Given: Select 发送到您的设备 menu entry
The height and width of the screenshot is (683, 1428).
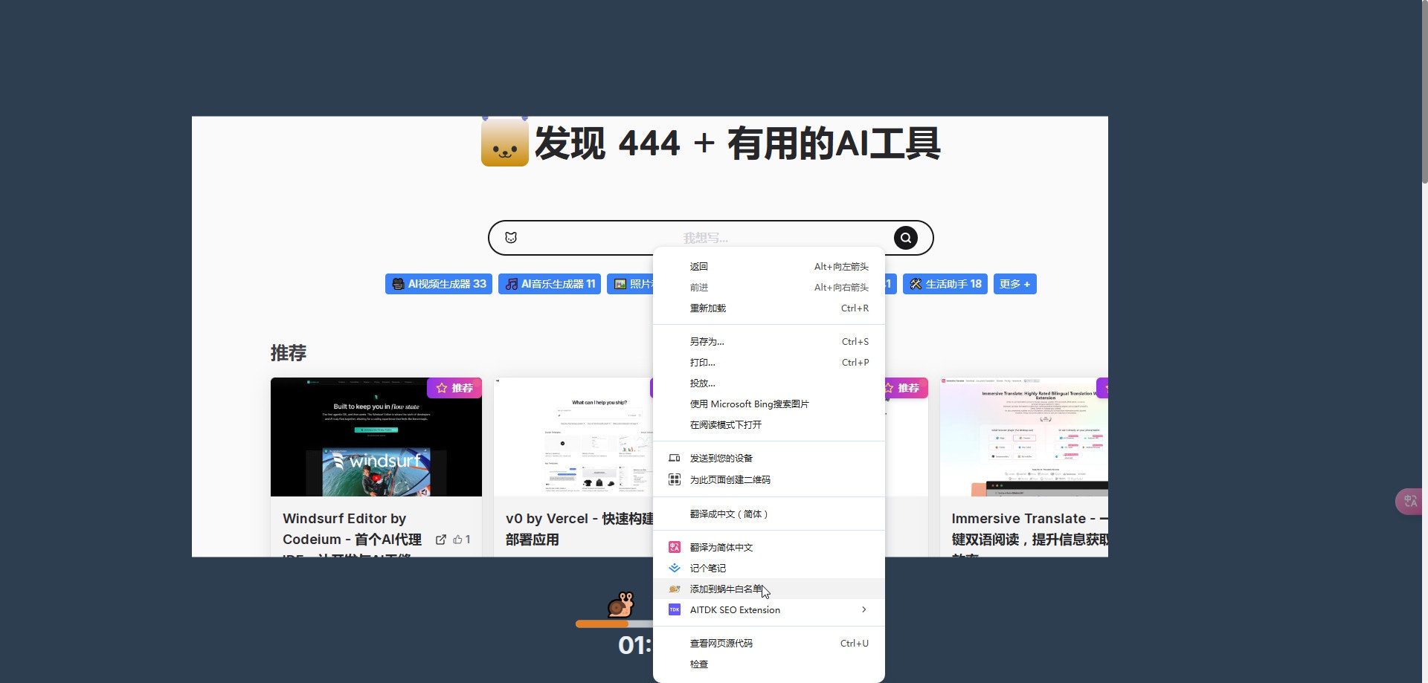Looking at the screenshot, I should coord(769,458).
